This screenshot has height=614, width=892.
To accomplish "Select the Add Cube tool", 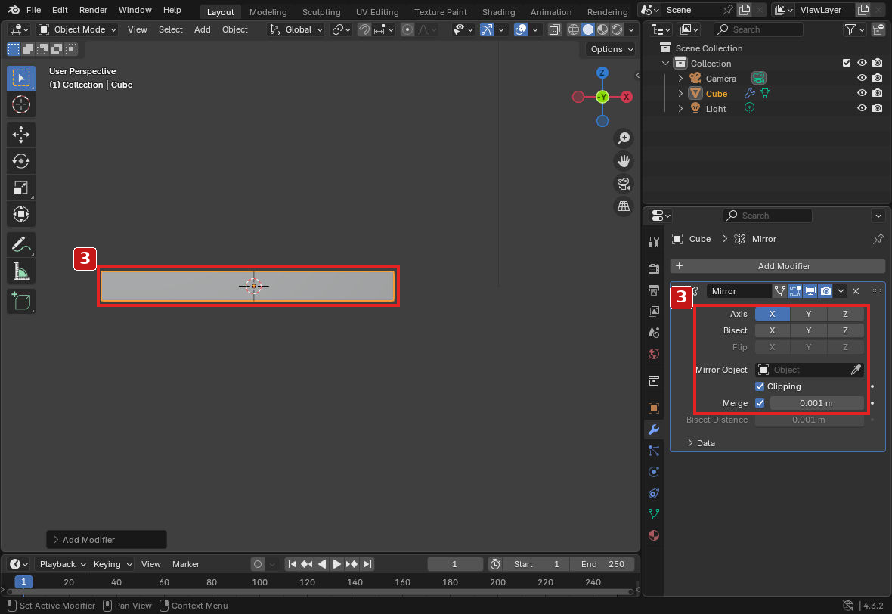I will tap(21, 301).
